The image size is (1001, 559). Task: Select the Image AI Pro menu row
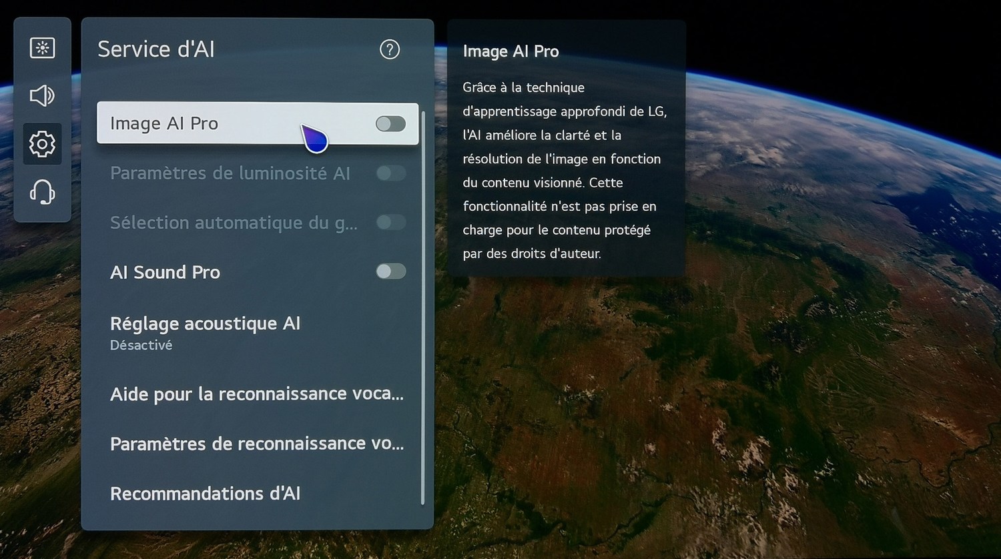pyautogui.click(x=258, y=123)
